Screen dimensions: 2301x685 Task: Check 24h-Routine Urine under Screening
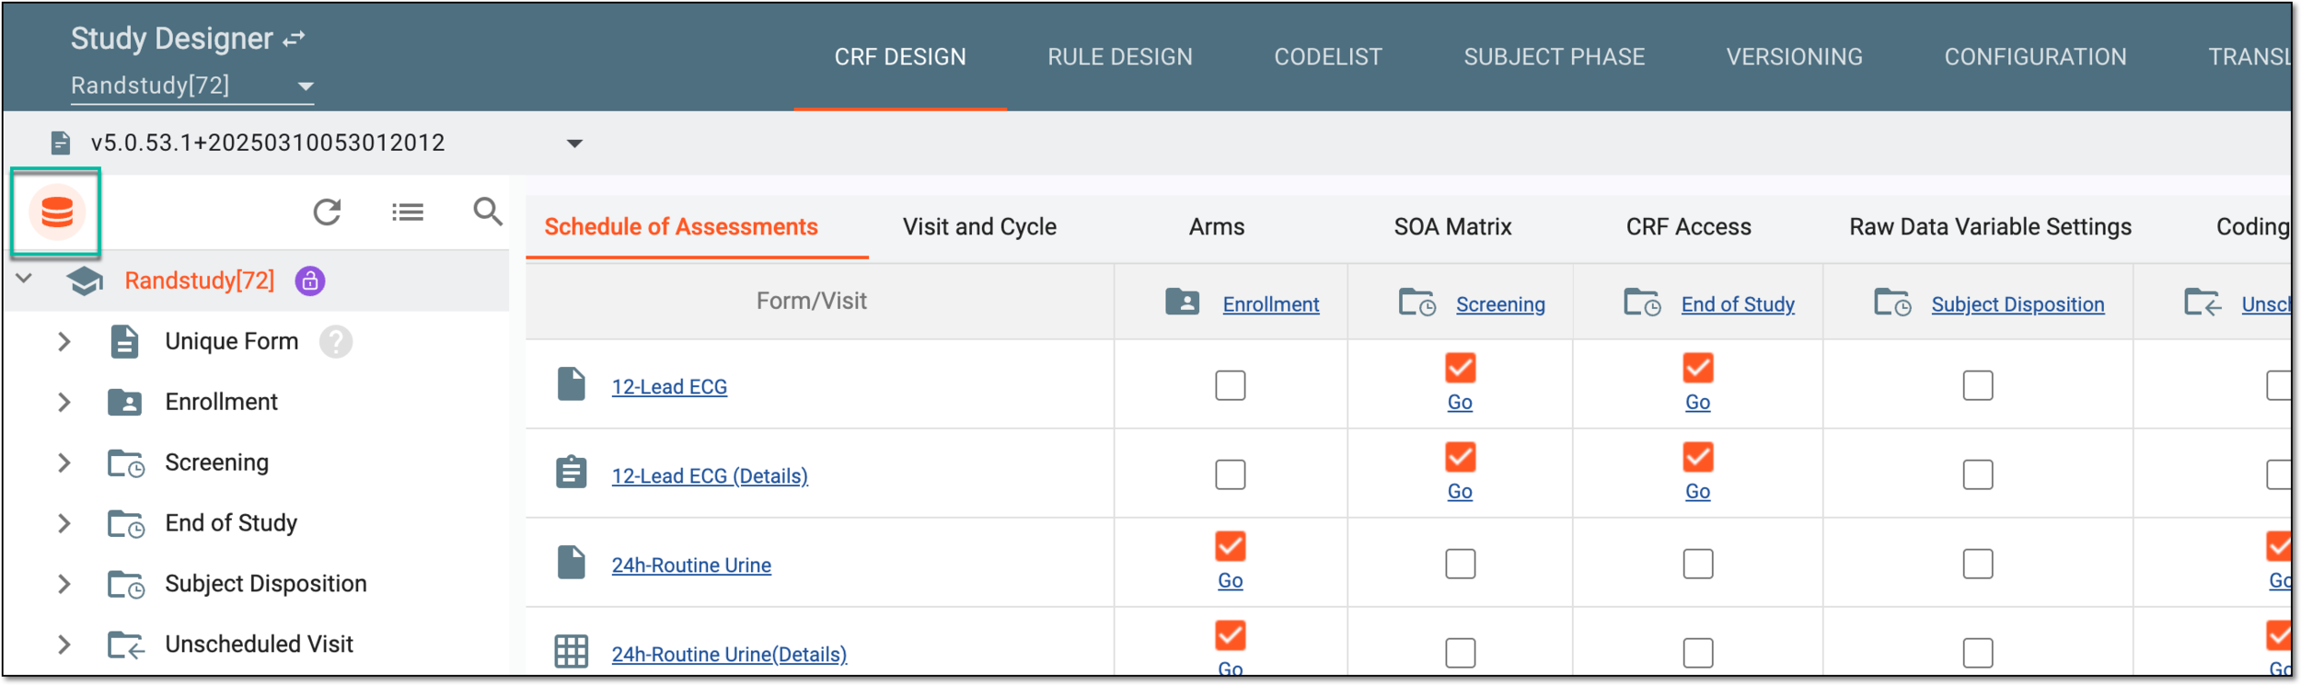tap(1460, 564)
